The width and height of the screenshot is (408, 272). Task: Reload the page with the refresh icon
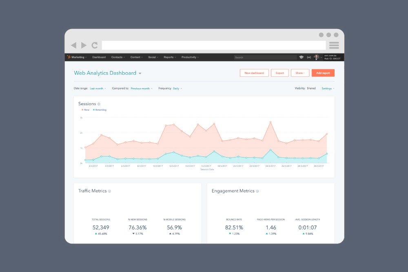tap(95, 45)
